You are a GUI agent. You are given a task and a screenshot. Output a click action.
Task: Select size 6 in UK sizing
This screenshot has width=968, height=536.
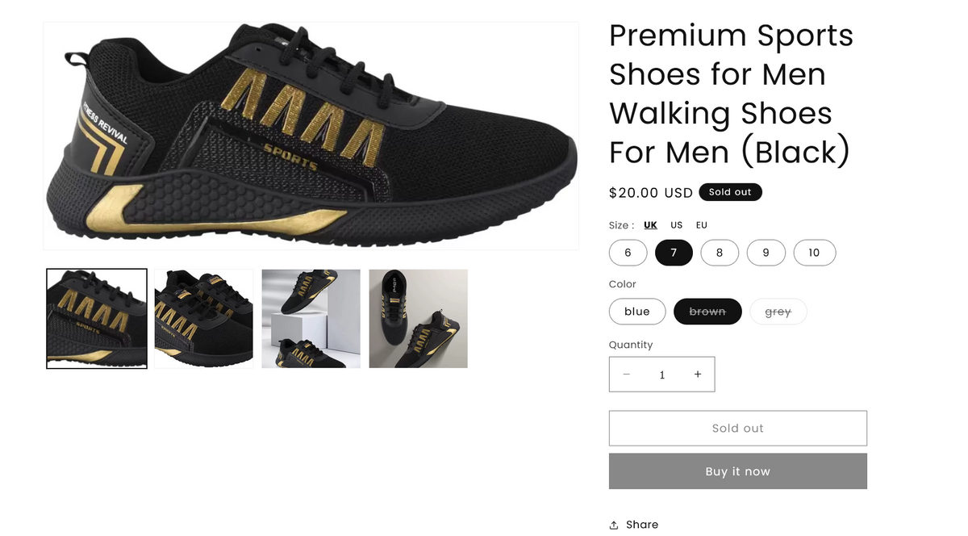(x=628, y=252)
